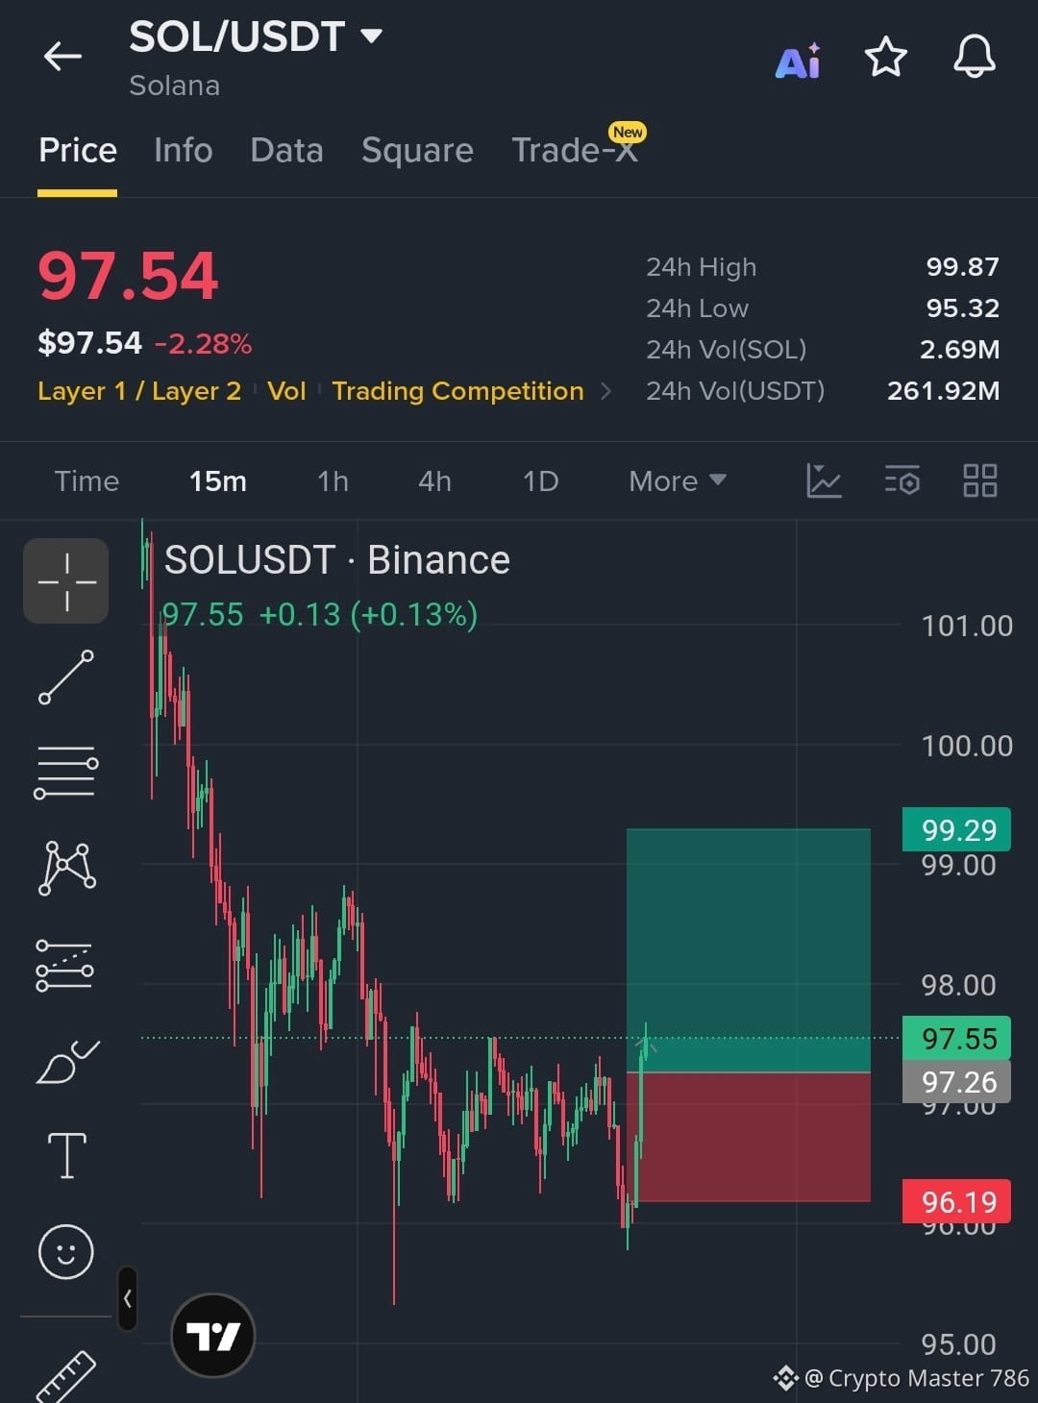Click the 96.19 stop-loss price label

957,1201
